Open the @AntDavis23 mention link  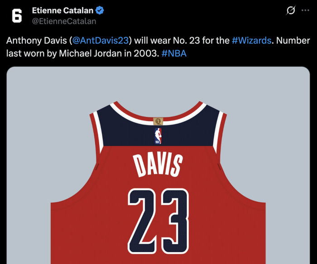[100, 40]
